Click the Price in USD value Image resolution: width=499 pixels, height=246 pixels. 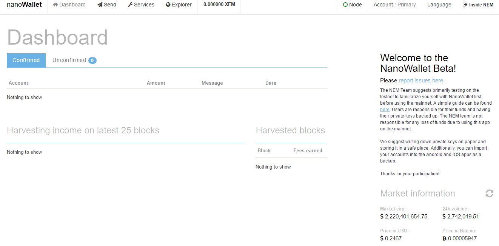point(391,238)
